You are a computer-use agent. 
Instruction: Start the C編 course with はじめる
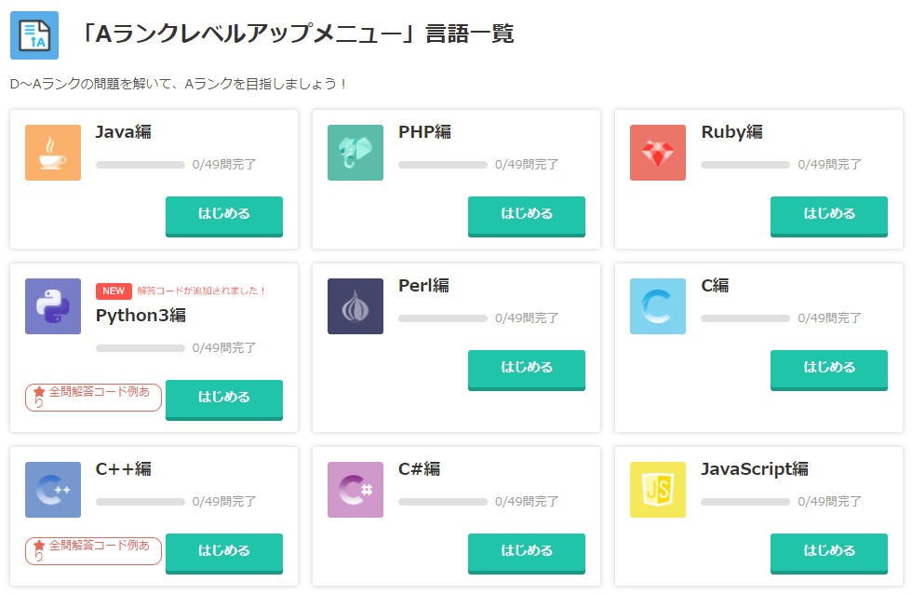coord(829,370)
